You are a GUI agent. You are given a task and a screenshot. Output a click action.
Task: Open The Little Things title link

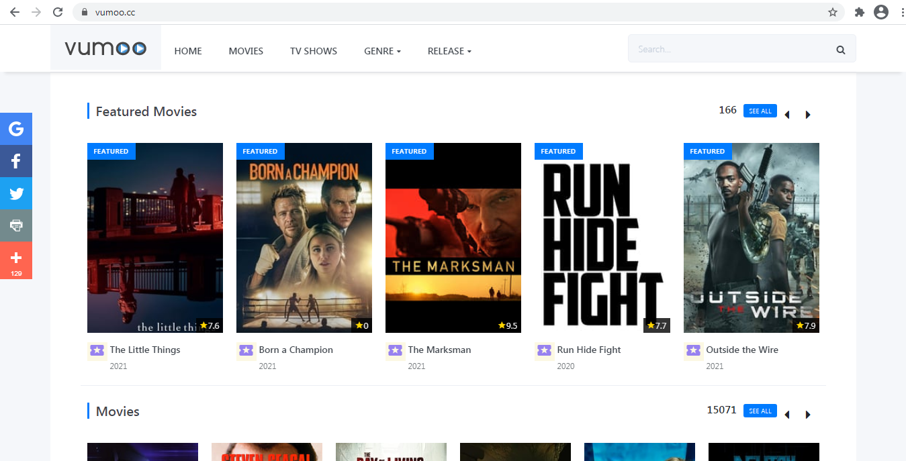(145, 350)
